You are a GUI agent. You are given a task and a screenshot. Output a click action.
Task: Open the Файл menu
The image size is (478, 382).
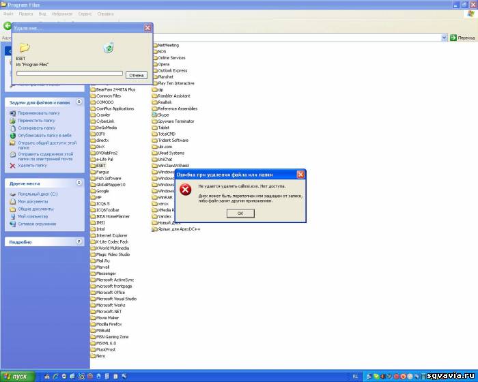pos(8,14)
